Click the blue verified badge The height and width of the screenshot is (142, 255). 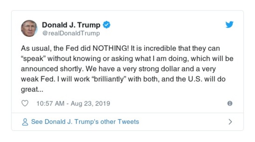(x=107, y=25)
